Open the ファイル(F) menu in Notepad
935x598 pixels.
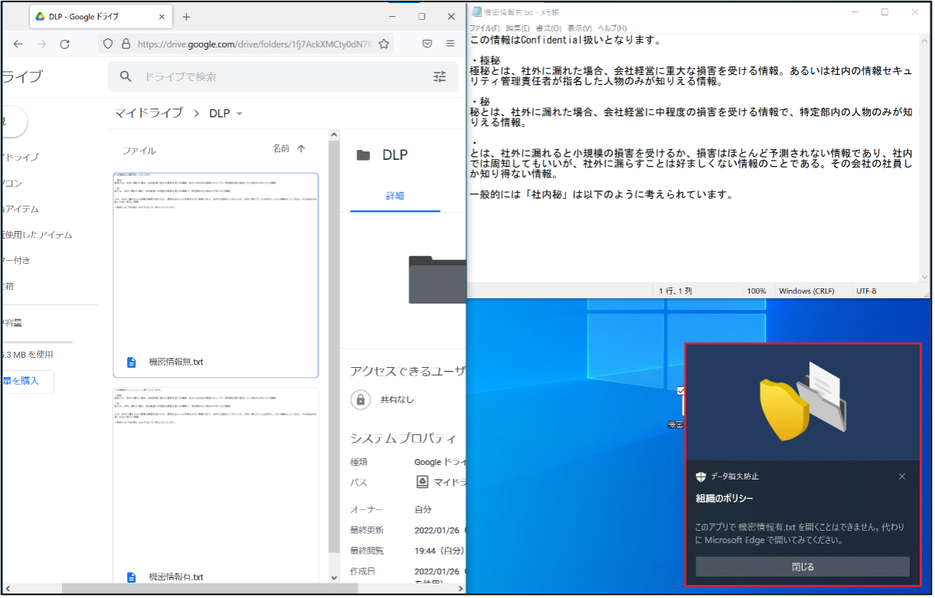tap(484, 28)
